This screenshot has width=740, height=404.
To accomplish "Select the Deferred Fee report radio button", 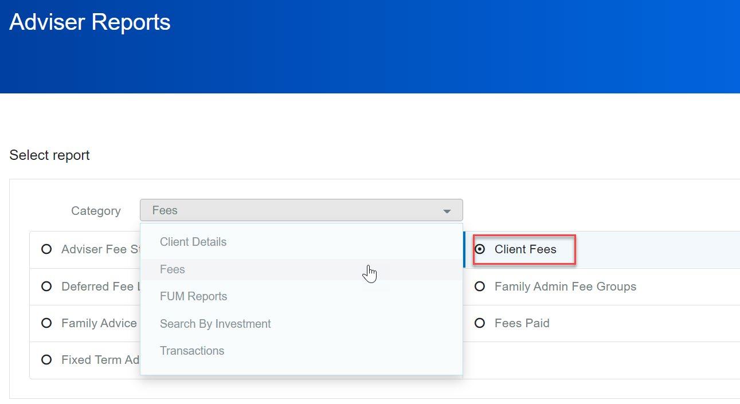I will coord(46,287).
